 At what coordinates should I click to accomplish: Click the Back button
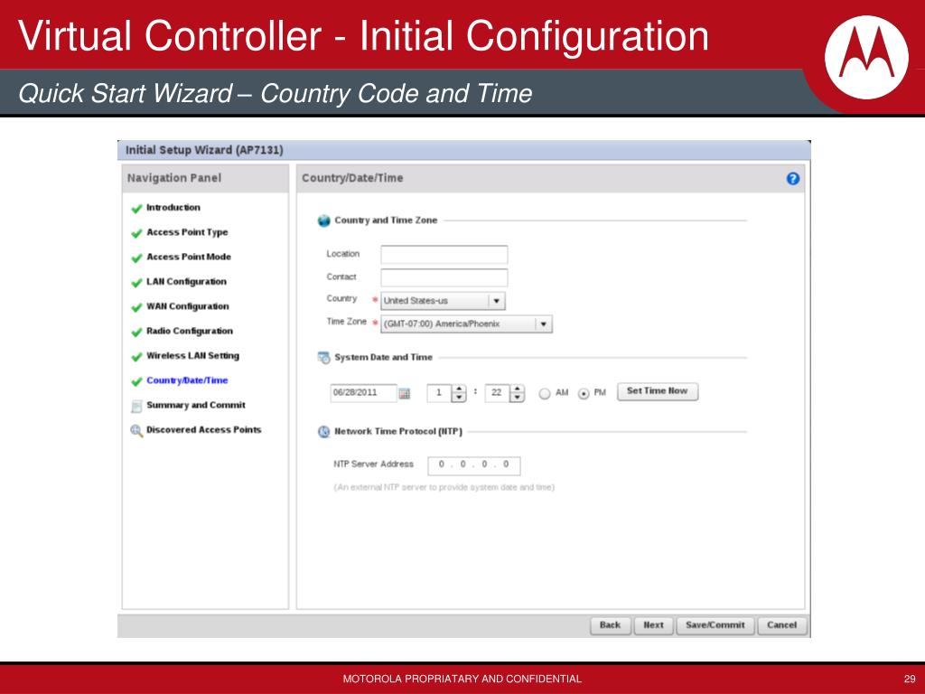tap(610, 625)
